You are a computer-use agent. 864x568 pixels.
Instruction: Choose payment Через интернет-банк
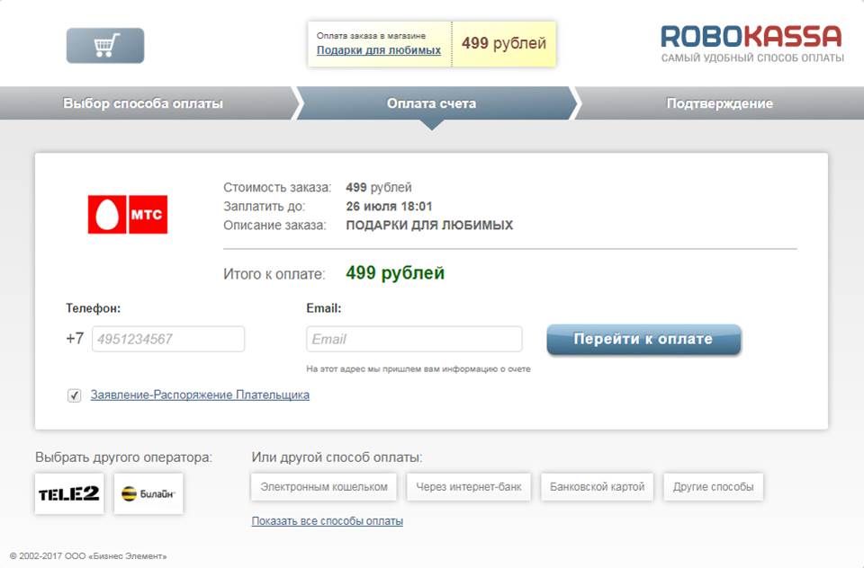pos(469,487)
